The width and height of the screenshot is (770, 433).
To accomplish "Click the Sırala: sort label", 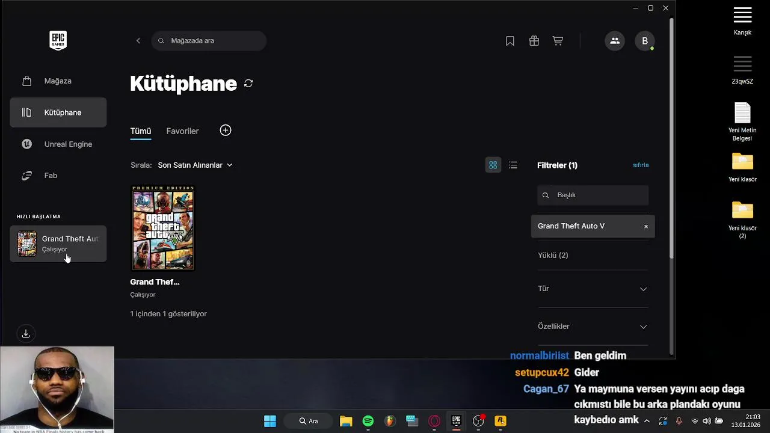I will coord(141,165).
